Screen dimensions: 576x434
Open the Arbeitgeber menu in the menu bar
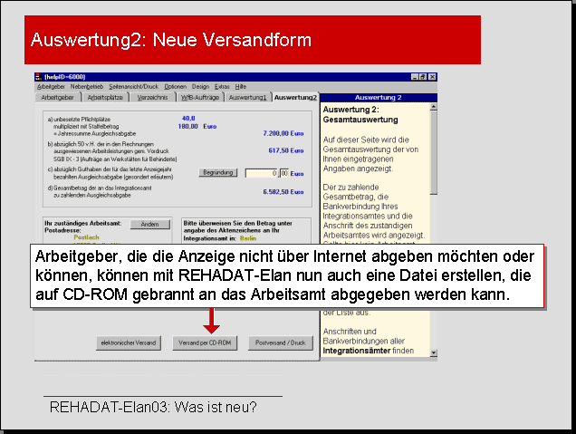49,86
